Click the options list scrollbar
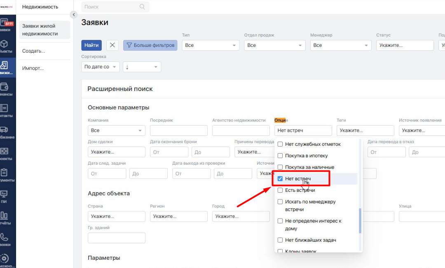This screenshot has height=268, width=445. pyautogui.click(x=361, y=220)
